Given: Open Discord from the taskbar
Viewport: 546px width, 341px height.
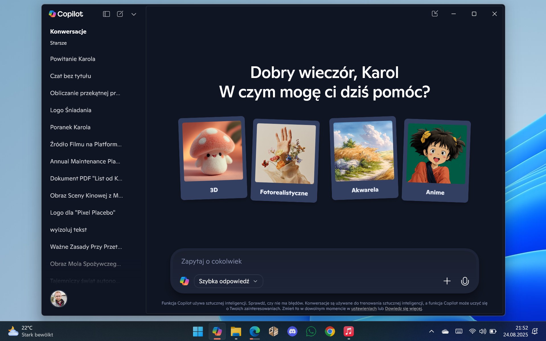Looking at the screenshot, I should [x=292, y=331].
